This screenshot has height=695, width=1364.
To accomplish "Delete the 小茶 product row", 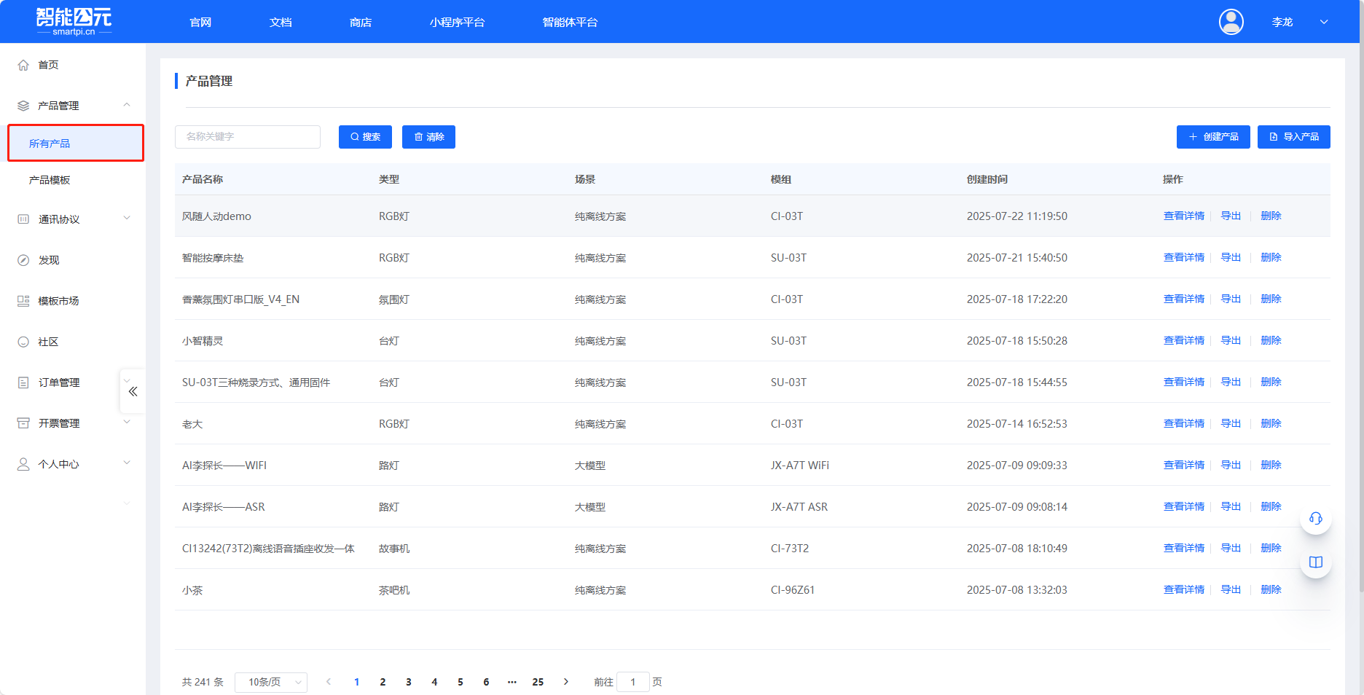I will click(1270, 590).
